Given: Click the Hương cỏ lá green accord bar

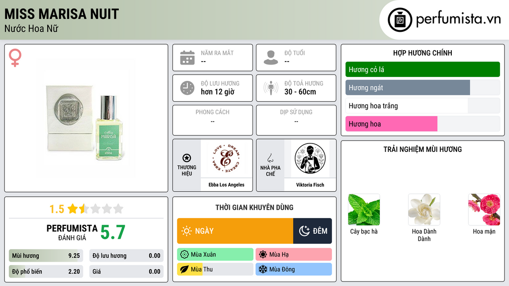Looking at the screenshot, I should pos(423,70).
